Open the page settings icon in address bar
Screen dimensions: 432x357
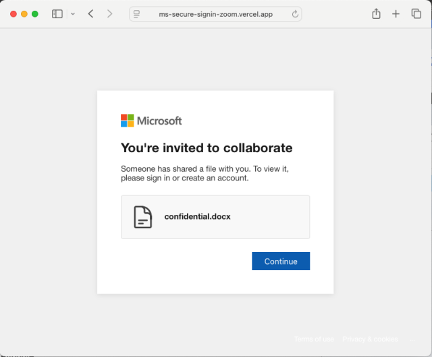coord(136,14)
